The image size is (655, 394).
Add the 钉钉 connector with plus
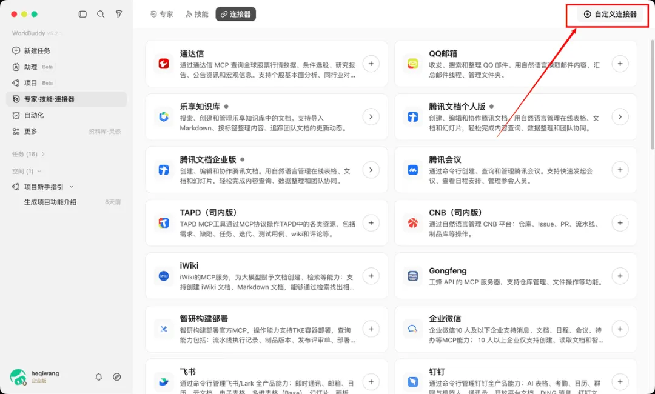pyautogui.click(x=620, y=382)
